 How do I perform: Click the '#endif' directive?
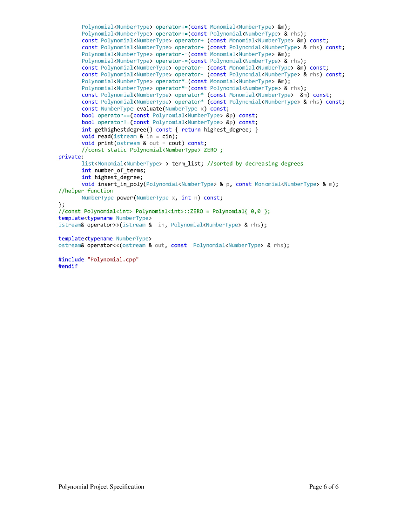(x=68, y=266)
